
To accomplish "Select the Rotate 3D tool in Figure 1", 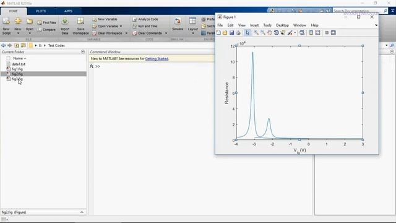I will pyautogui.click(x=277, y=33).
